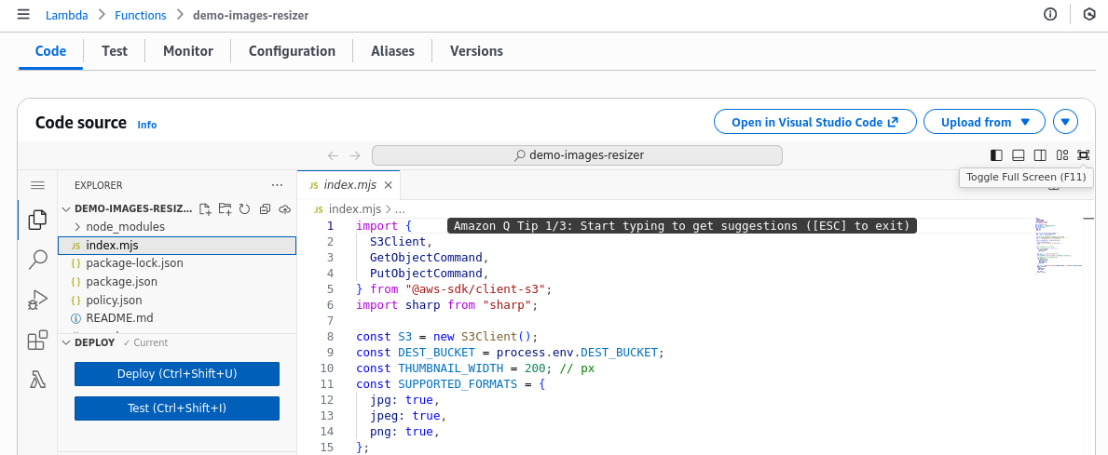Collapse all folders in Explorer
The width and height of the screenshot is (1108, 455).
tap(265, 209)
